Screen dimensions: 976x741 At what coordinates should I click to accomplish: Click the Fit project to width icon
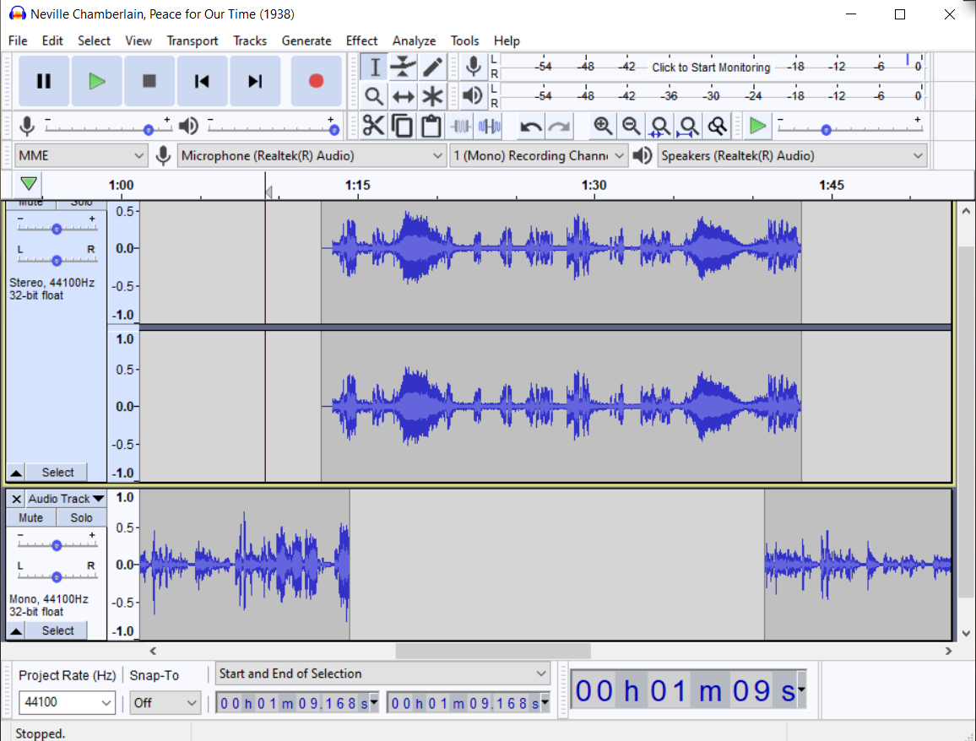click(689, 127)
